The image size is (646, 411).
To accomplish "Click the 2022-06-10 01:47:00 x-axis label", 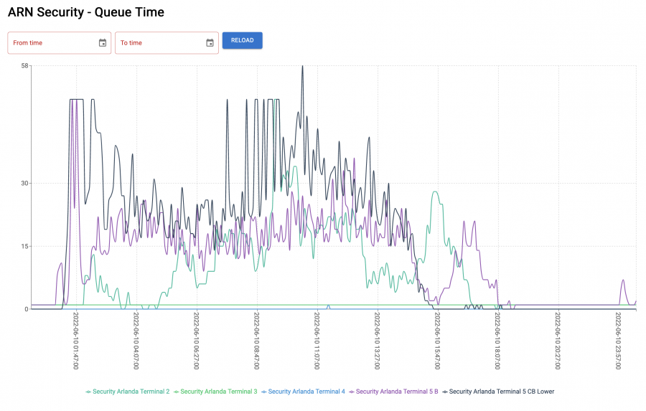I will click(75, 341).
